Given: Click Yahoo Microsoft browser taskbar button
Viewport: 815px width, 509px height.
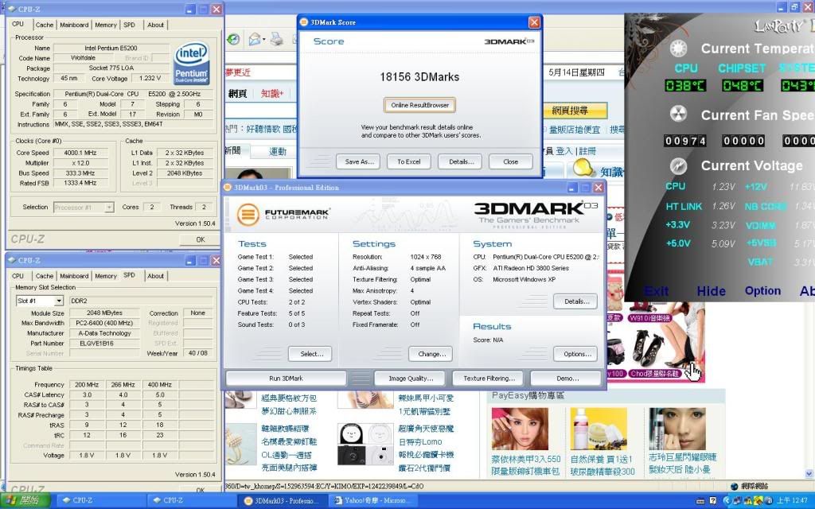Looking at the screenshot, I should tap(373, 500).
